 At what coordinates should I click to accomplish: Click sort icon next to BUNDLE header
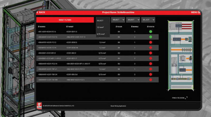132,27
